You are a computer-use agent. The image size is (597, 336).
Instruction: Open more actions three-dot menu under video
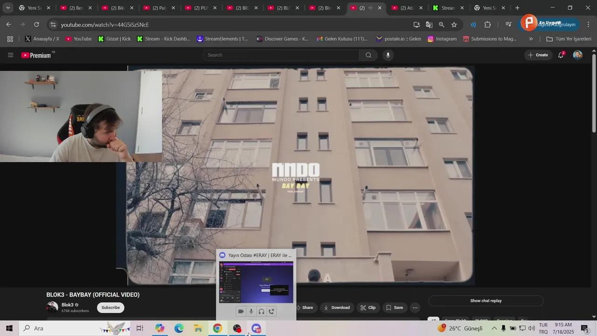point(415,308)
